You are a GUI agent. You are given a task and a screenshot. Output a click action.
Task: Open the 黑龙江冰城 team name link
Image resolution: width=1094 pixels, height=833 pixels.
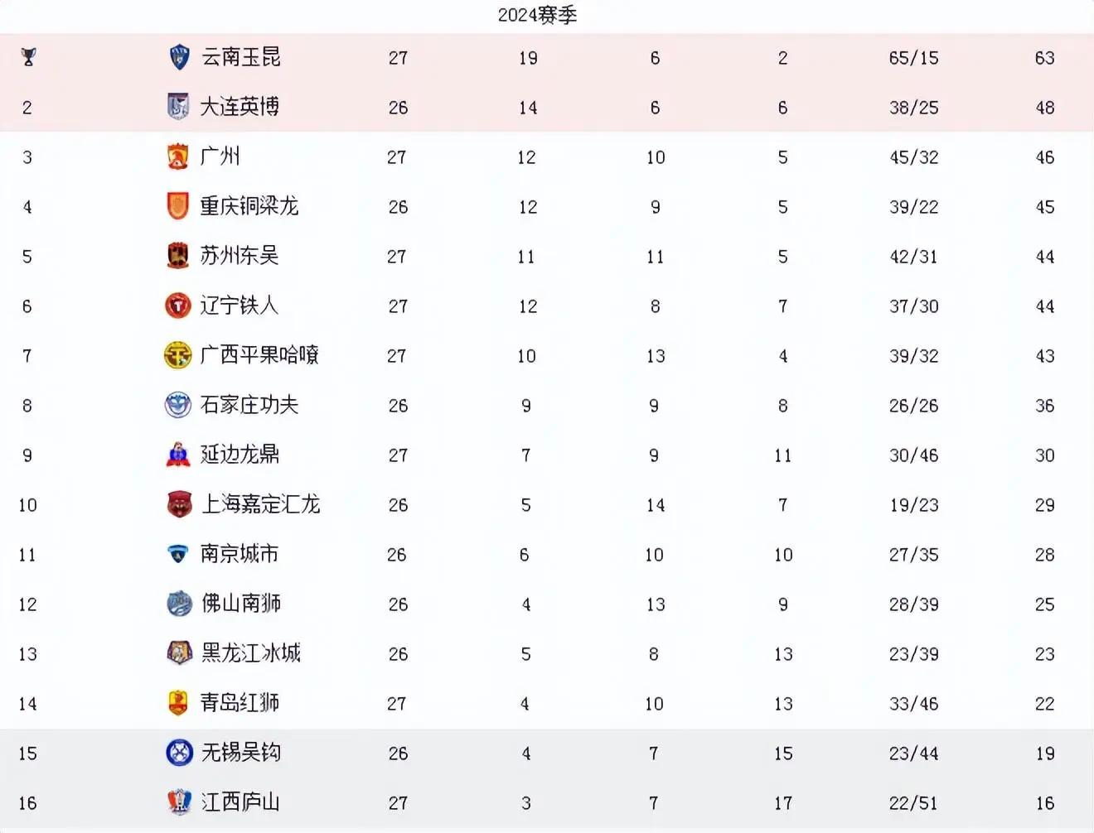(x=251, y=653)
